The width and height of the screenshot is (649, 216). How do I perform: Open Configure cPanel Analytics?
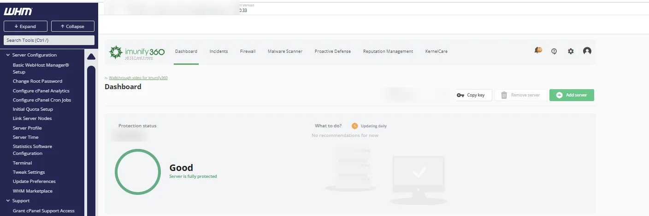[41, 91]
